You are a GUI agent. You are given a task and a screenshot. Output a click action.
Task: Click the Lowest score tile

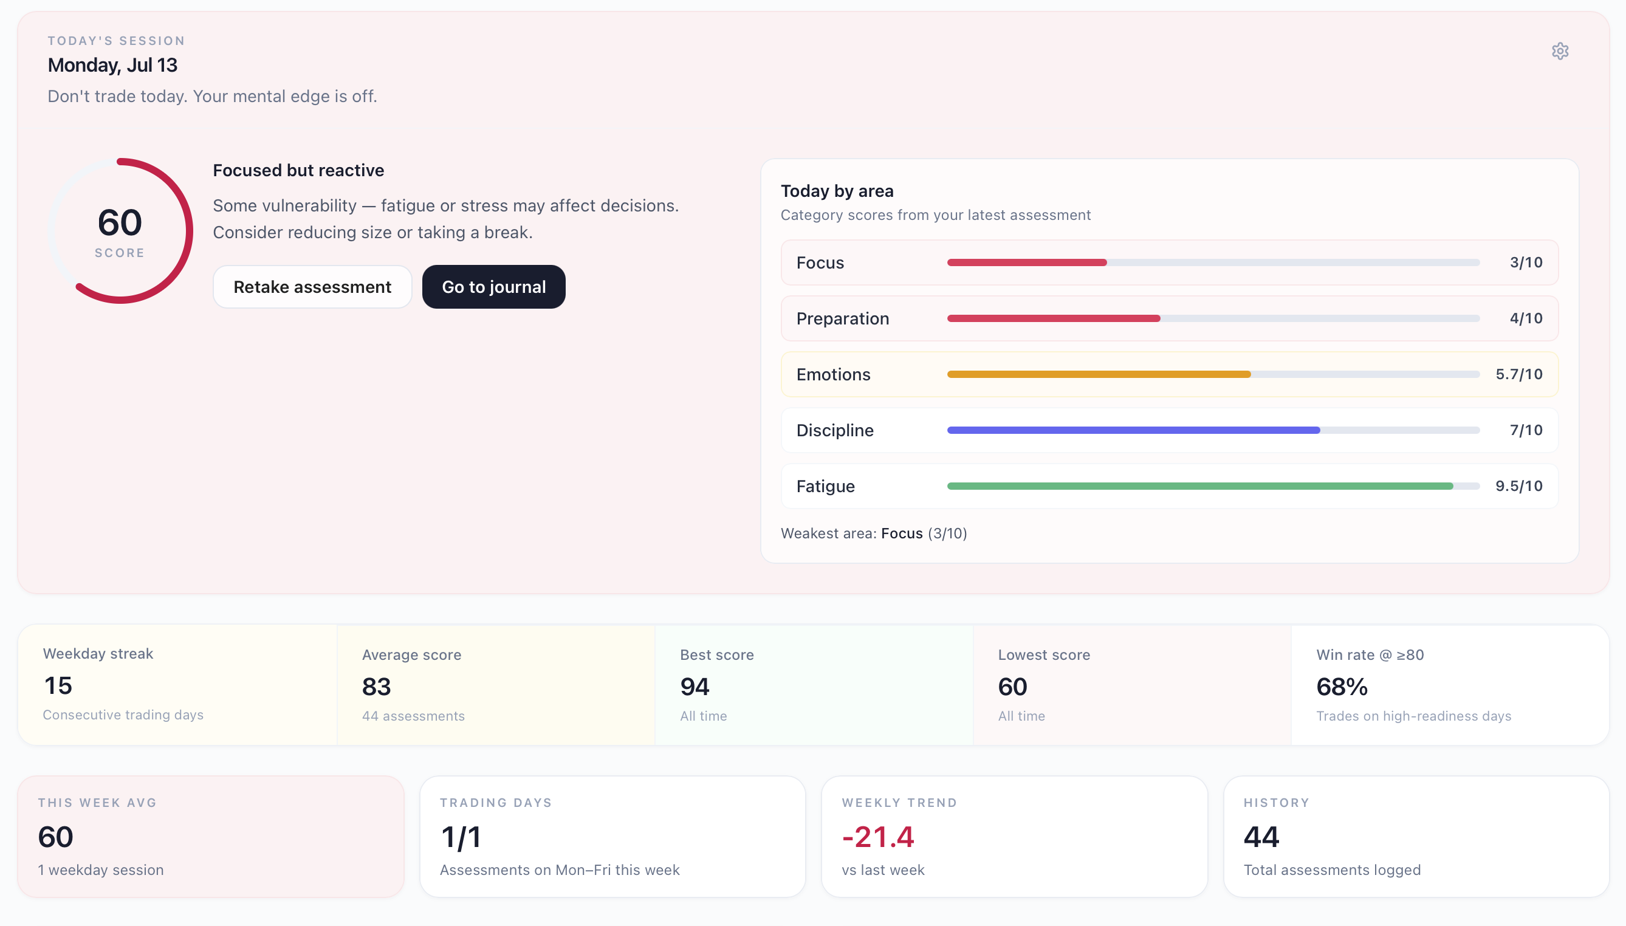click(1132, 685)
